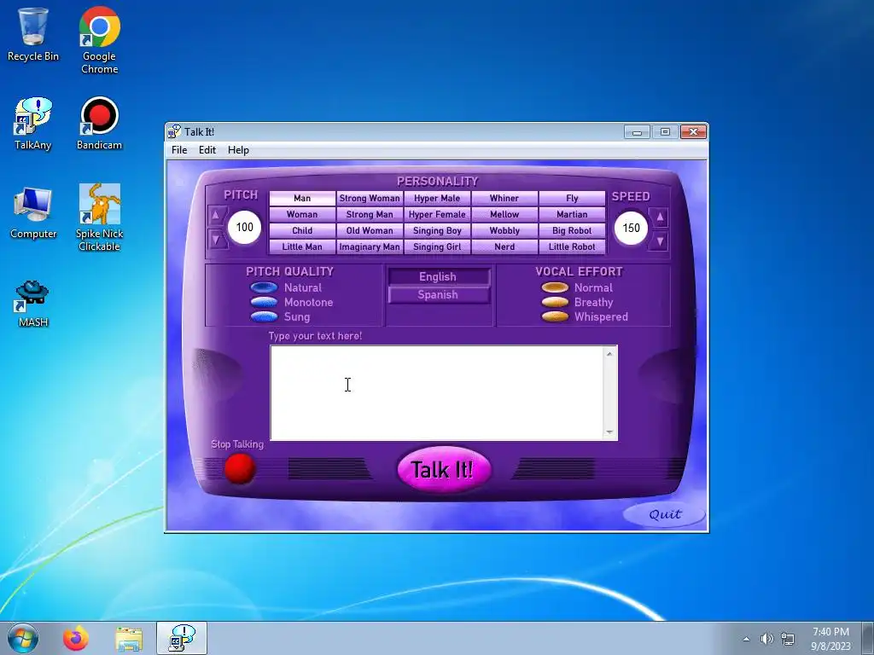The width and height of the screenshot is (874, 655).
Task: Select the Woman personality
Action: coord(302,214)
